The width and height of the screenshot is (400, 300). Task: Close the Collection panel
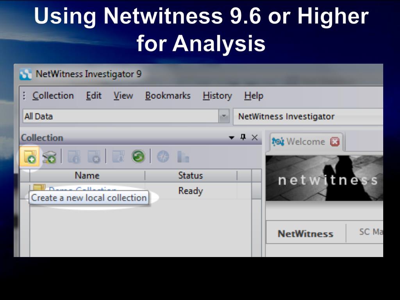tap(254, 137)
